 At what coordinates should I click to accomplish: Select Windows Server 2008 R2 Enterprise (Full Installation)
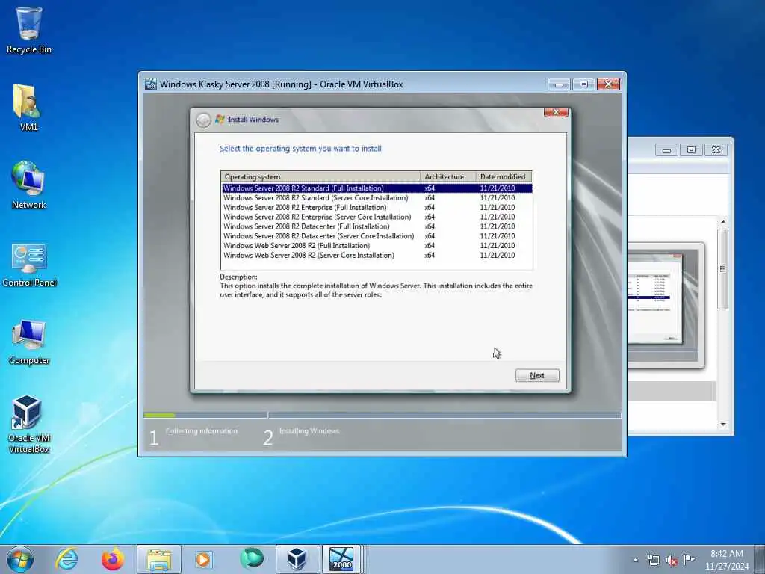(377, 207)
